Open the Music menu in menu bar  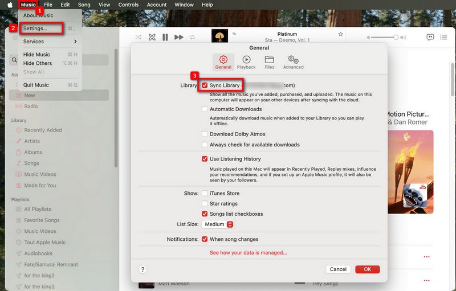pos(28,5)
